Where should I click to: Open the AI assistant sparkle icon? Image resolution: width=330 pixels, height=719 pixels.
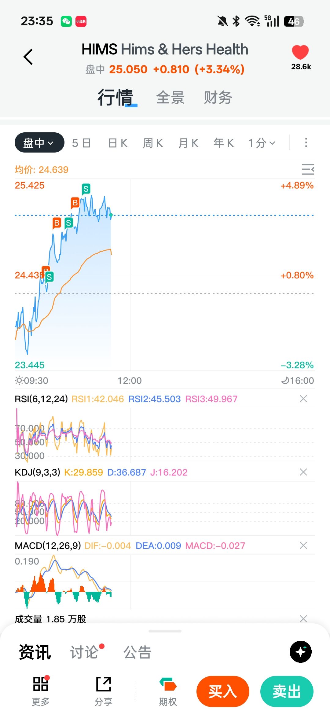click(301, 651)
